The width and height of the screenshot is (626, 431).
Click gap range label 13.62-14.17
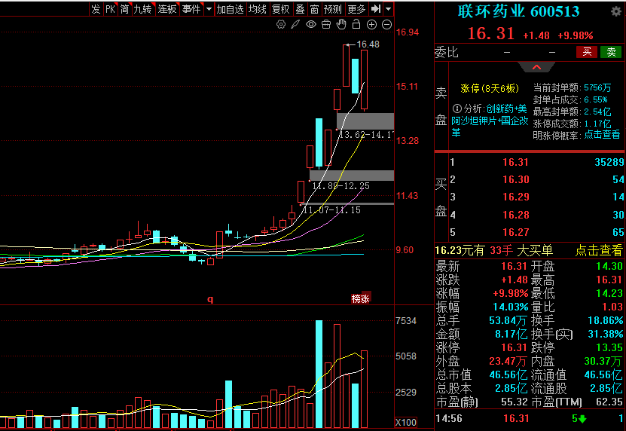366,135
